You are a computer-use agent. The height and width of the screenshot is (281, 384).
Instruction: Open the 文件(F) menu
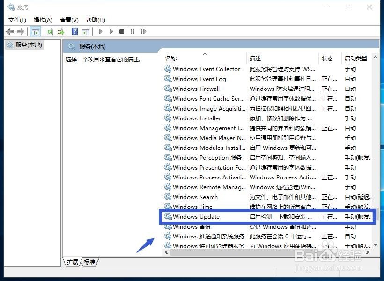click(x=17, y=20)
